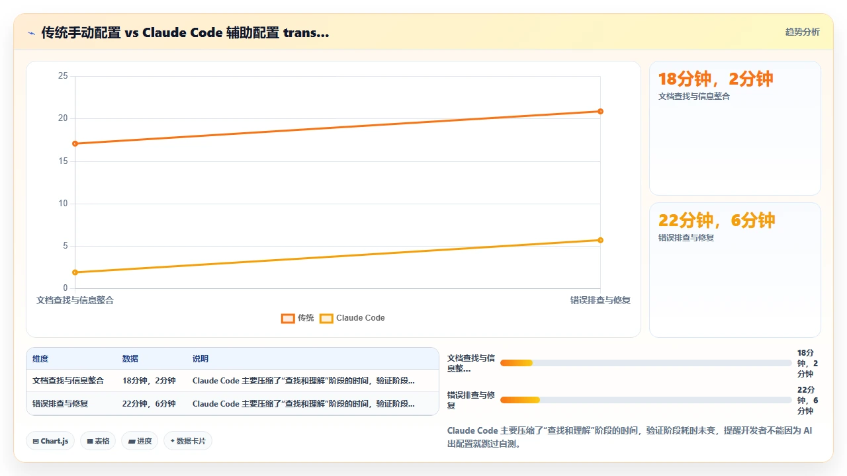Image resolution: width=847 pixels, height=476 pixels.
Task: Select the 进度 tag chip
Action: pos(140,441)
